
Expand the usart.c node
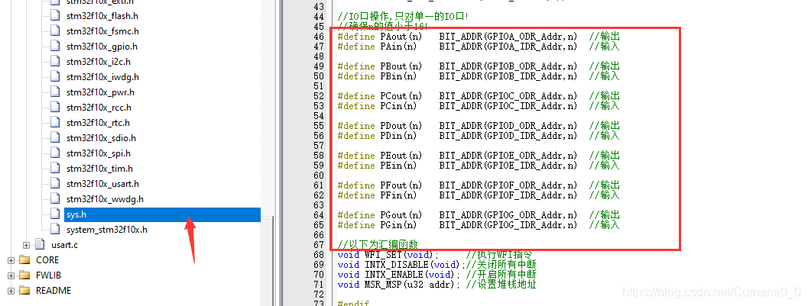[x=26, y=245]
